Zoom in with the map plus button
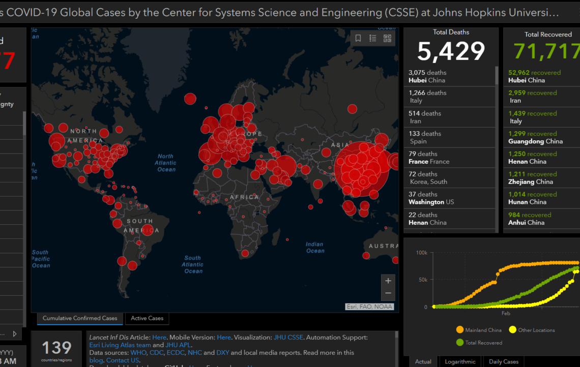Viewport: 580px width, 367px height. (388, 281)
